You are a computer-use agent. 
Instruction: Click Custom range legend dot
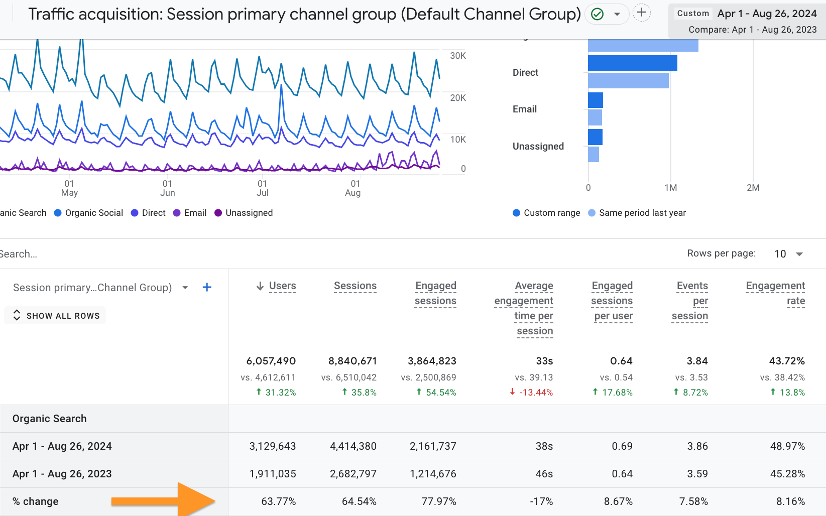point(516,213)
